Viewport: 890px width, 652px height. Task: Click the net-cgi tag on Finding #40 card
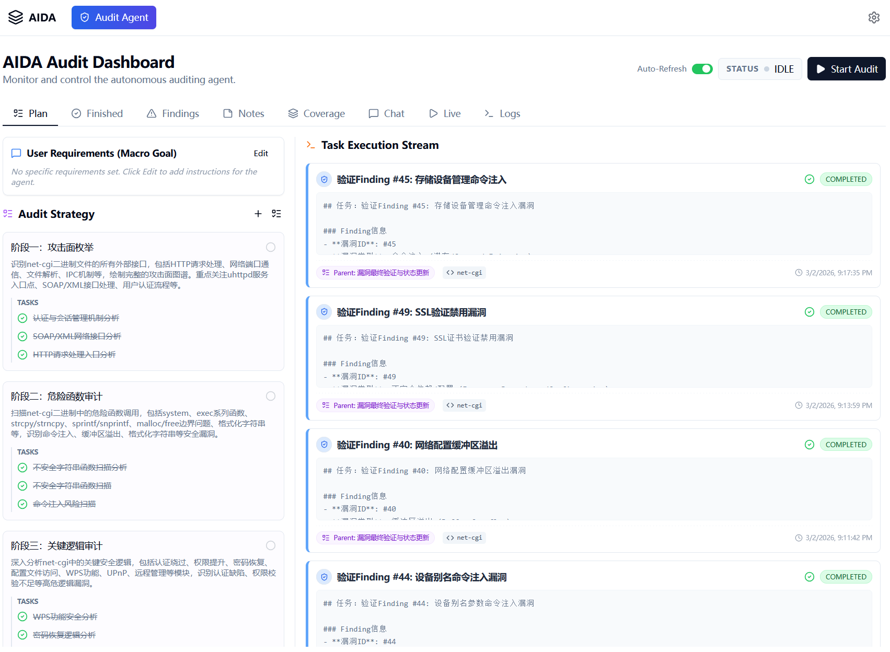click(464, 538)
